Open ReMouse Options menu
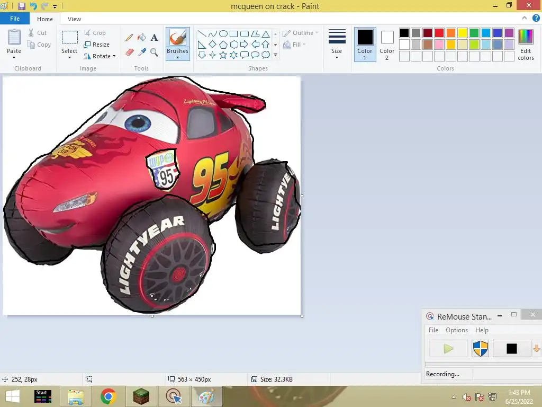Image resolution: width=542 pixels, height=407 pixels. point(457,330)
